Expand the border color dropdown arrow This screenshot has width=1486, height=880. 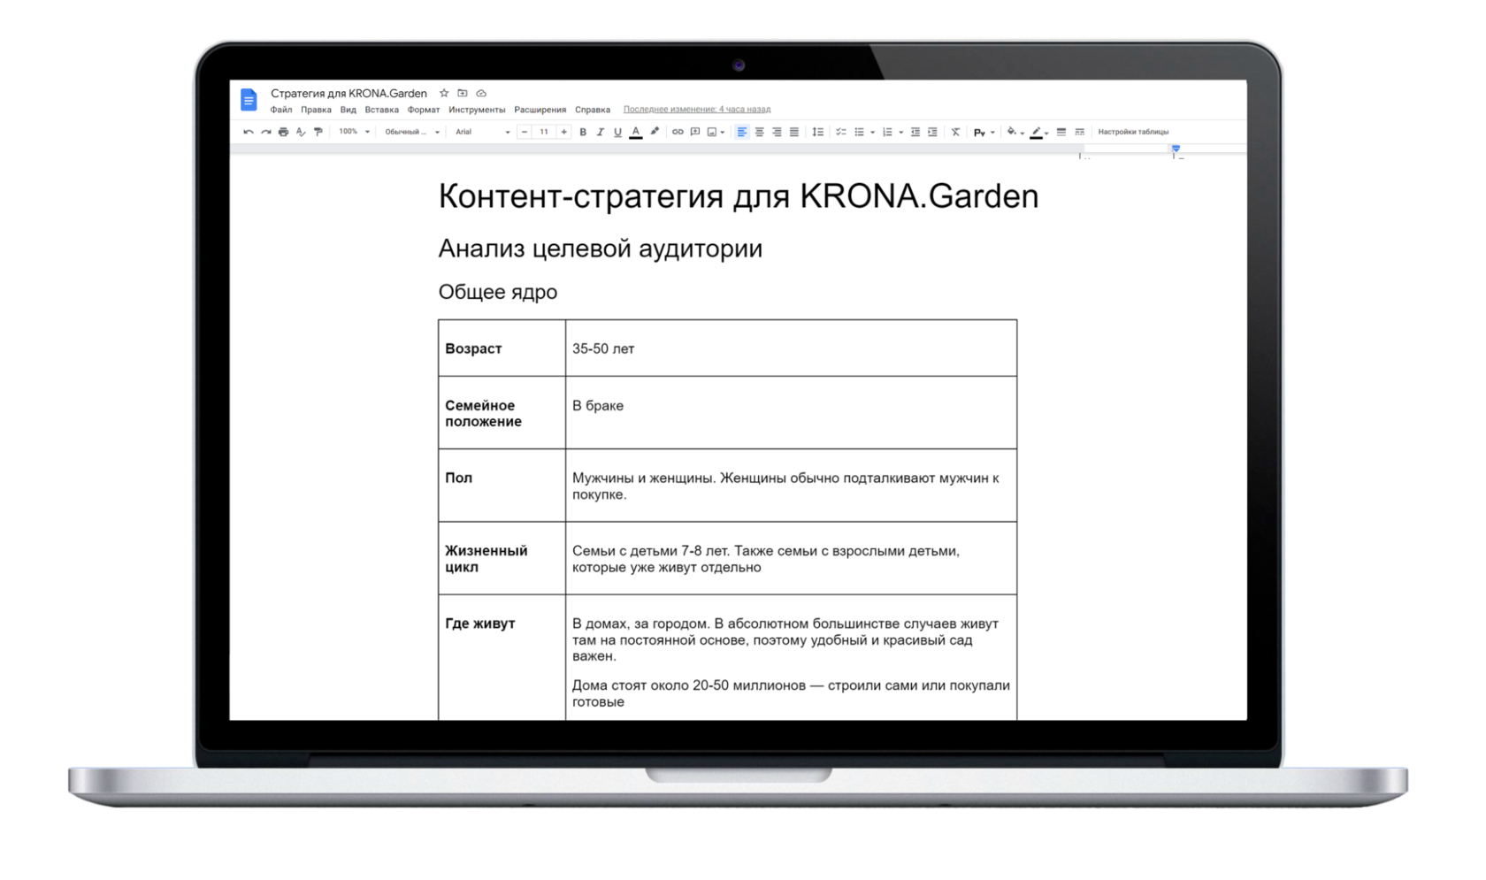pos(1046,134)
